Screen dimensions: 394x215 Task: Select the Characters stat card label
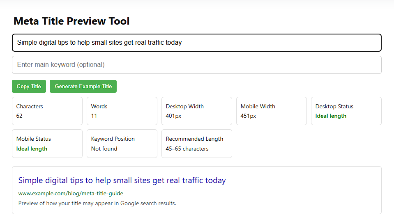[30, 106]
